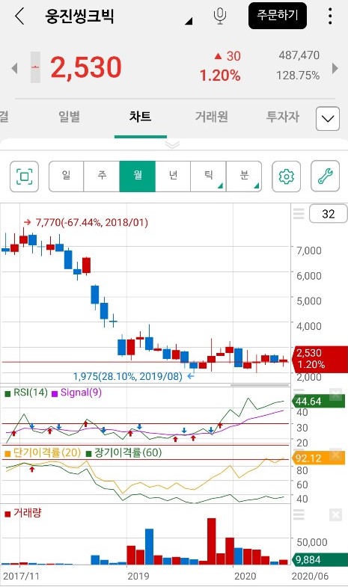This screenshot has width=348, height=587.
Task: Close the 이격률 indicator panel
Action: coord(335,454)
